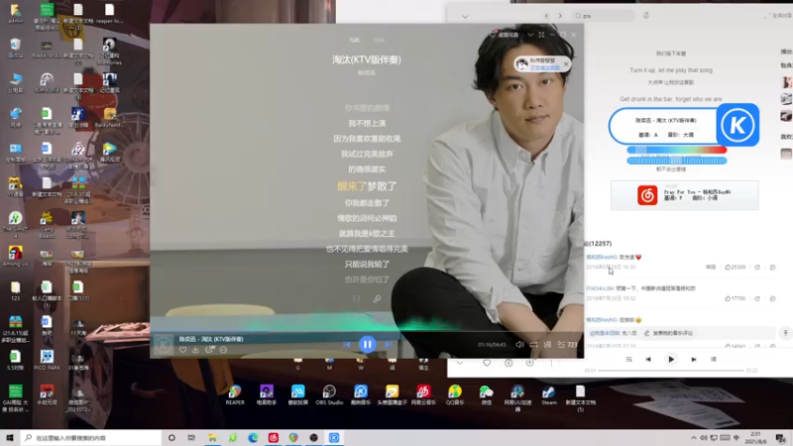Click Kugou K logo in song key card

[737, 125]
